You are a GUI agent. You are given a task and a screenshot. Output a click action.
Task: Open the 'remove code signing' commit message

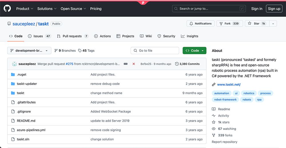[106, 130]
